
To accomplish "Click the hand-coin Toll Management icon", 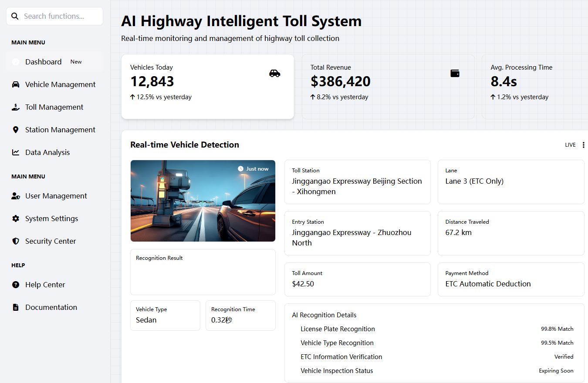I will point(16,107).
